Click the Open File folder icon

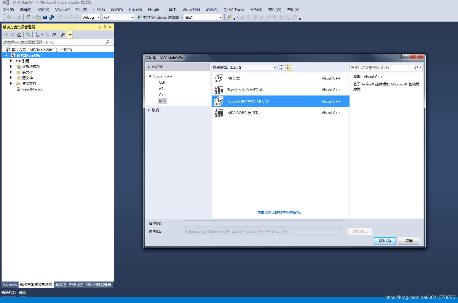click(39, 17)
